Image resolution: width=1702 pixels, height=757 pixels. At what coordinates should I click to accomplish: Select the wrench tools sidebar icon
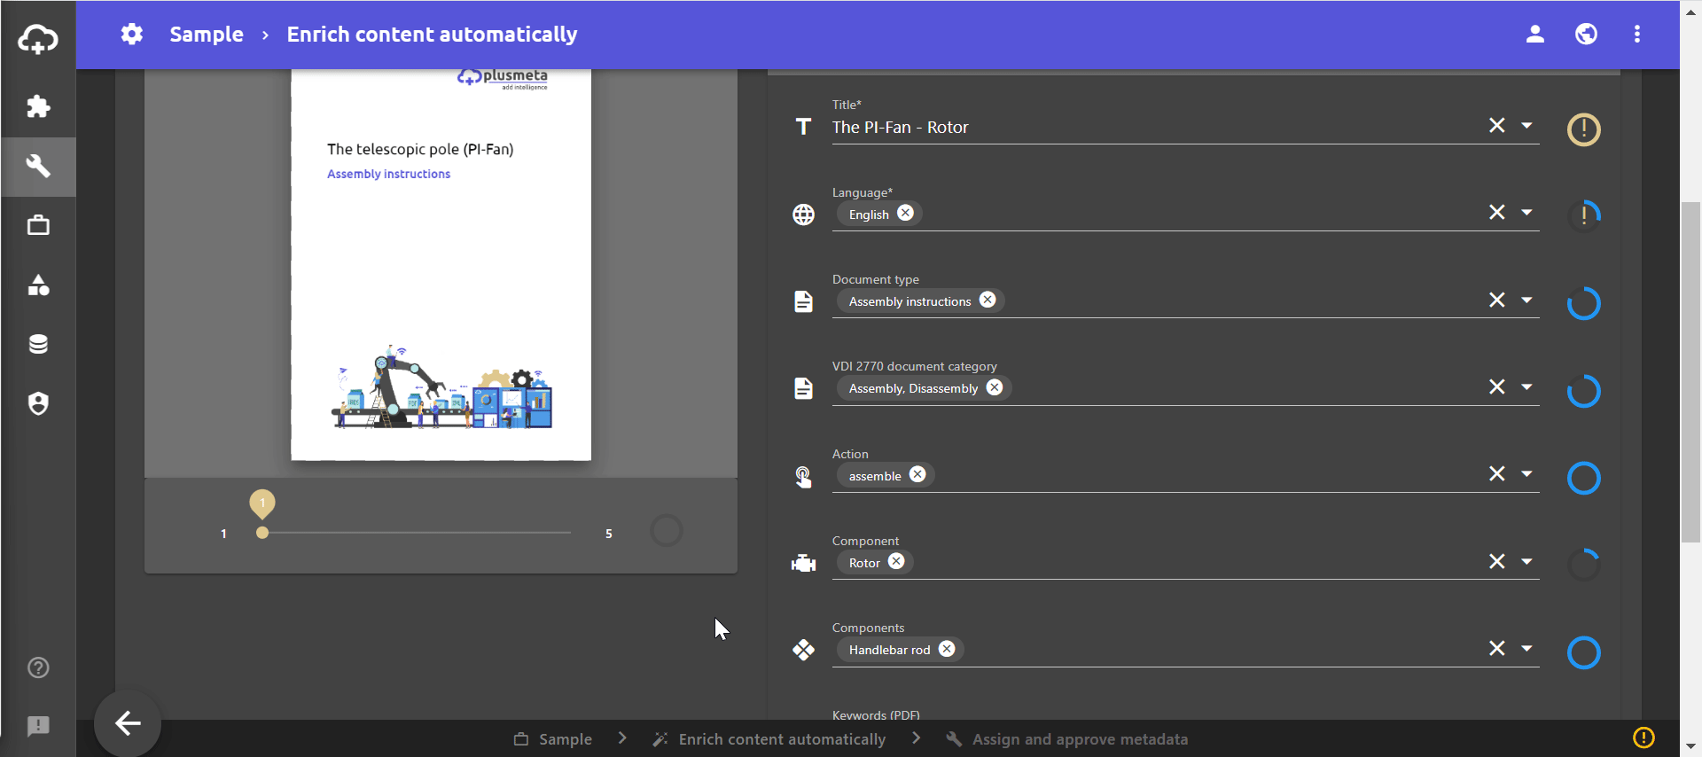38,166
